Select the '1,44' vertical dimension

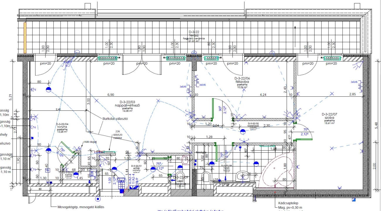point(127,172)
